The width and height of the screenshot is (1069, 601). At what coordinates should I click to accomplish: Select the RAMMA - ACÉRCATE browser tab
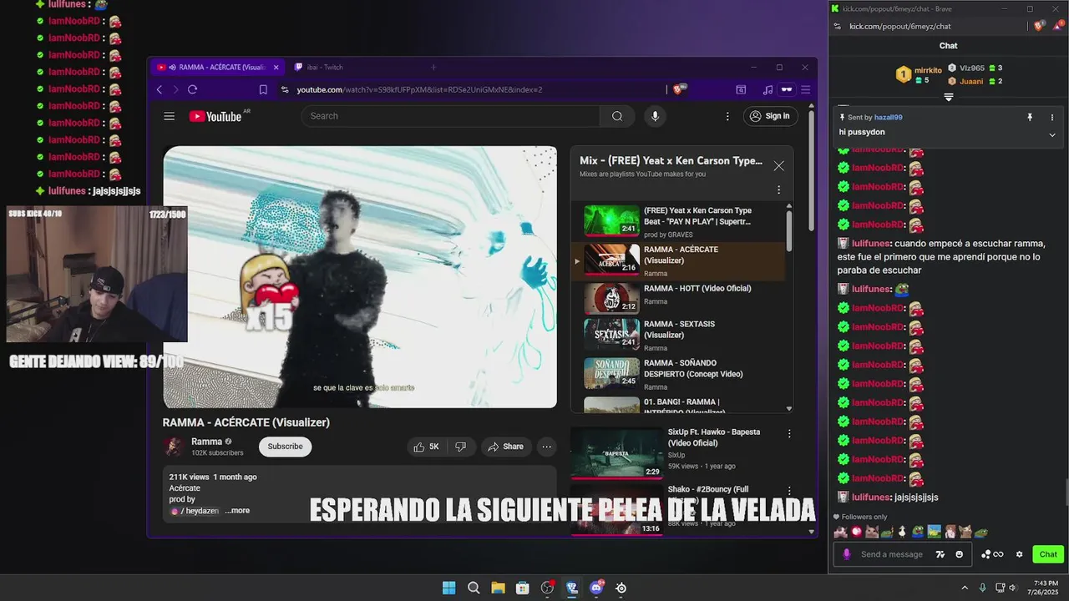pyautogui.click(x=218, y=68)
